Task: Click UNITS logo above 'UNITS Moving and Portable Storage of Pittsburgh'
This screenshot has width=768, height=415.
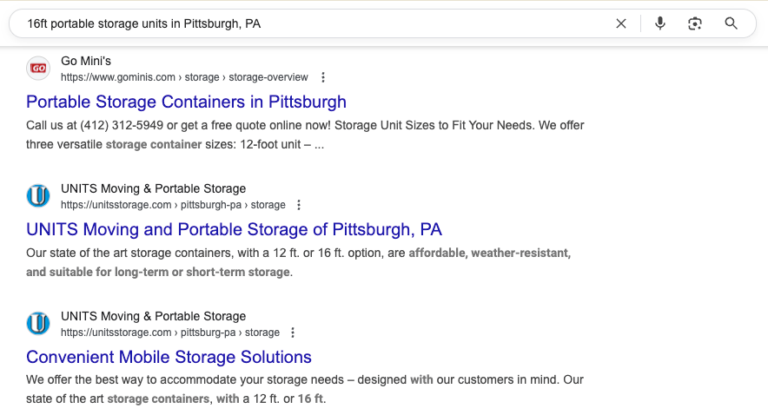Action: pos(38,196)
